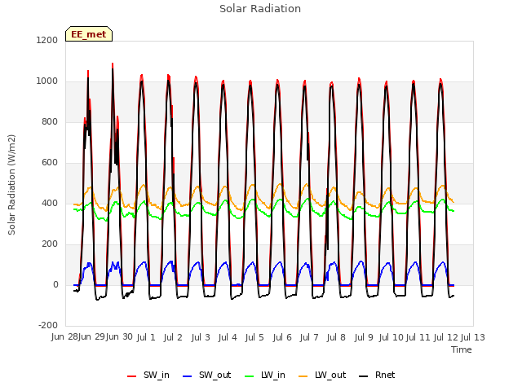Click the Jul 10 x-axis tick label

click(391, 337)
